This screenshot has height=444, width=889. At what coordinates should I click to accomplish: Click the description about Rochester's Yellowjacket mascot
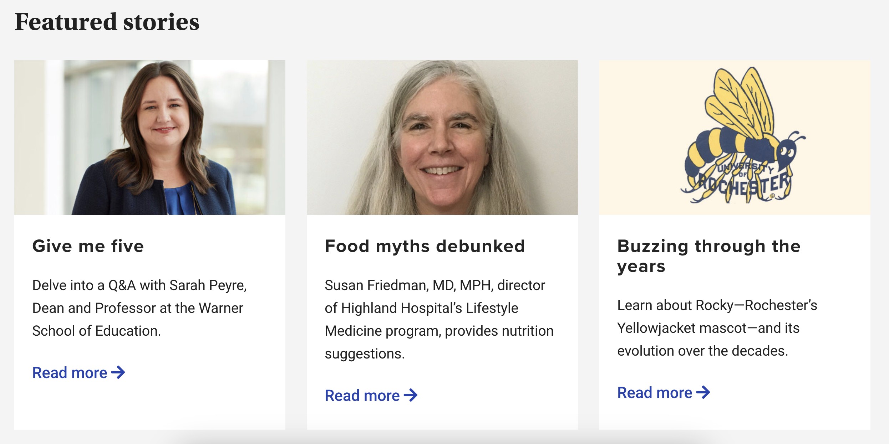(717, 328)
